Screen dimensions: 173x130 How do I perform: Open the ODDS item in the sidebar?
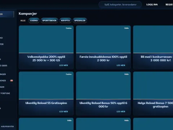point(4,66)
